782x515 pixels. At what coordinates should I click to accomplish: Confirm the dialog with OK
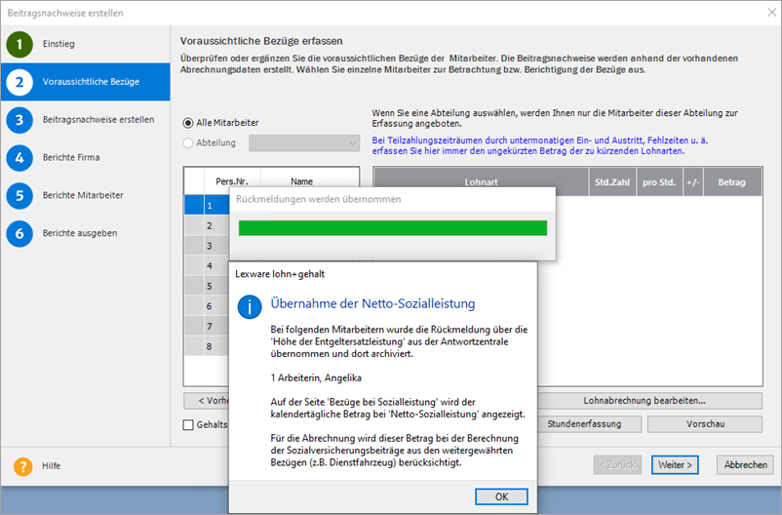[501, 495]
